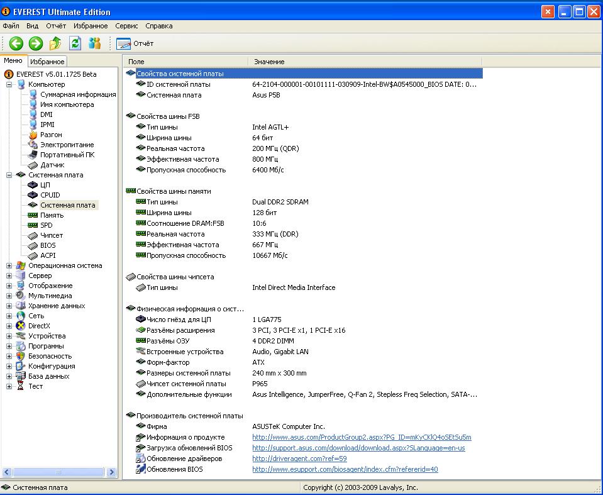Select the Asus P5B value
This screenshot has width=603, height=495.
pos(266,95)
